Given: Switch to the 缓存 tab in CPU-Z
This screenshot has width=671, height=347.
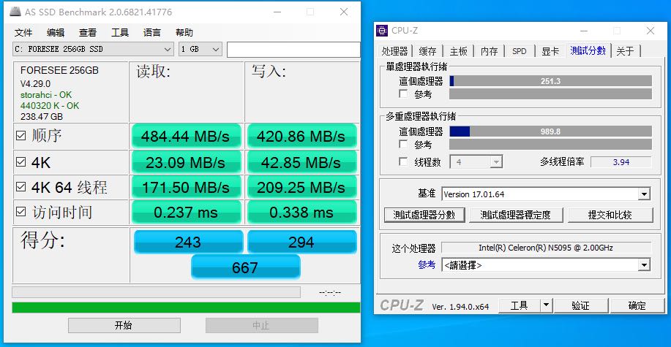Looking at the screenshot, I should (427, 51).
